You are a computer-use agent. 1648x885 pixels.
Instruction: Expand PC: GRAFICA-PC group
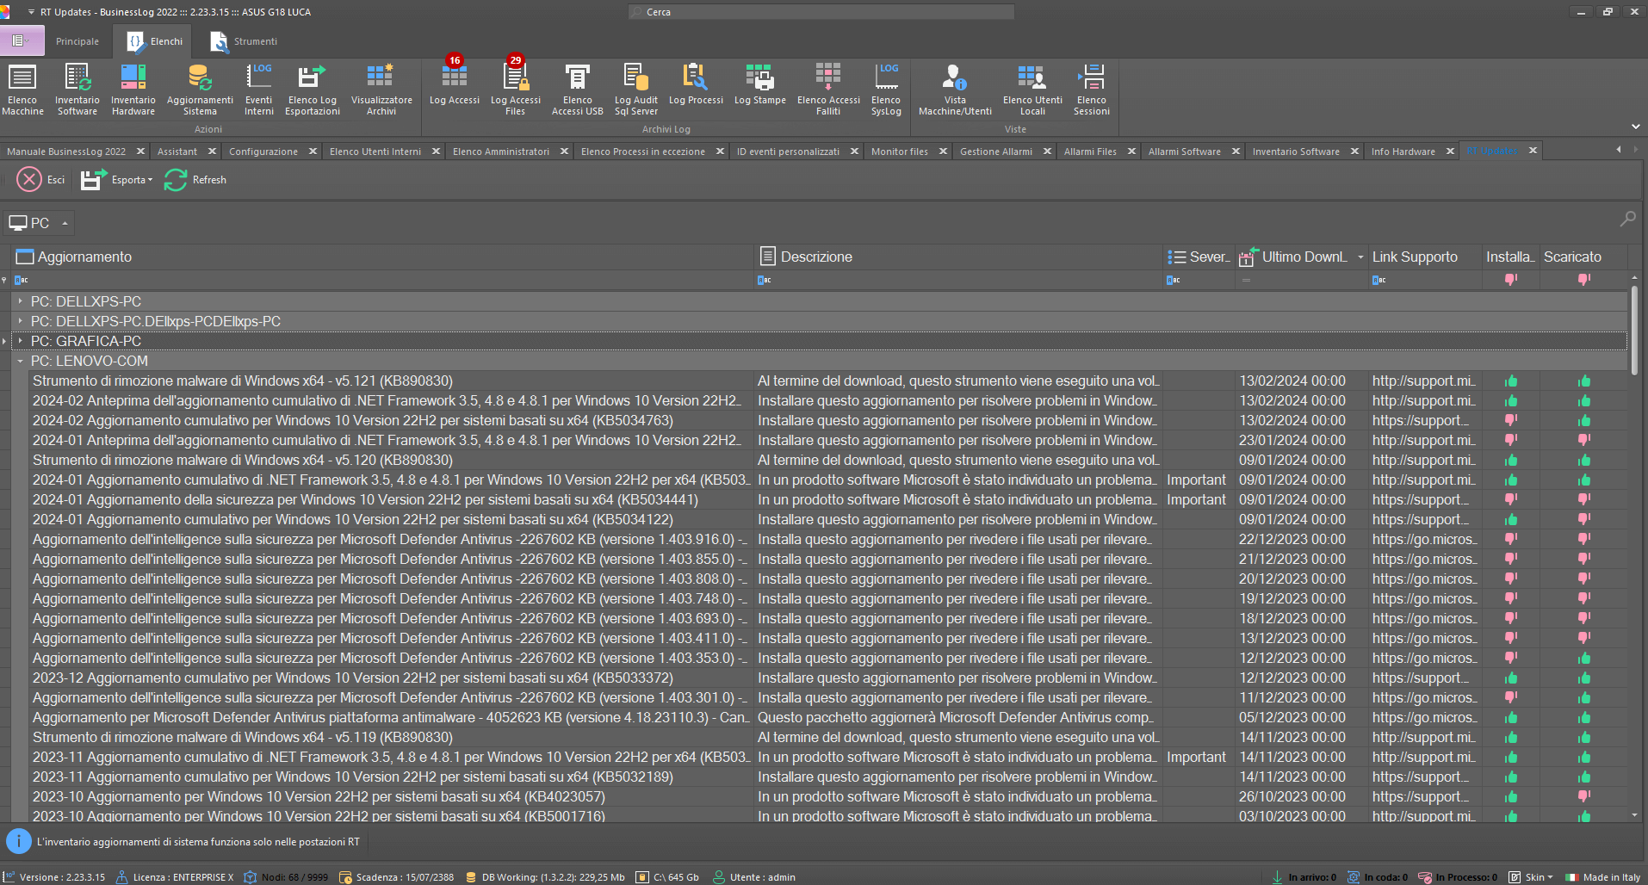20,341
